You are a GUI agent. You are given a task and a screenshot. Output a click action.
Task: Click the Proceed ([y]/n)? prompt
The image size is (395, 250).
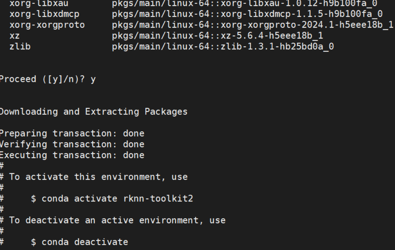tap(42, 79)
